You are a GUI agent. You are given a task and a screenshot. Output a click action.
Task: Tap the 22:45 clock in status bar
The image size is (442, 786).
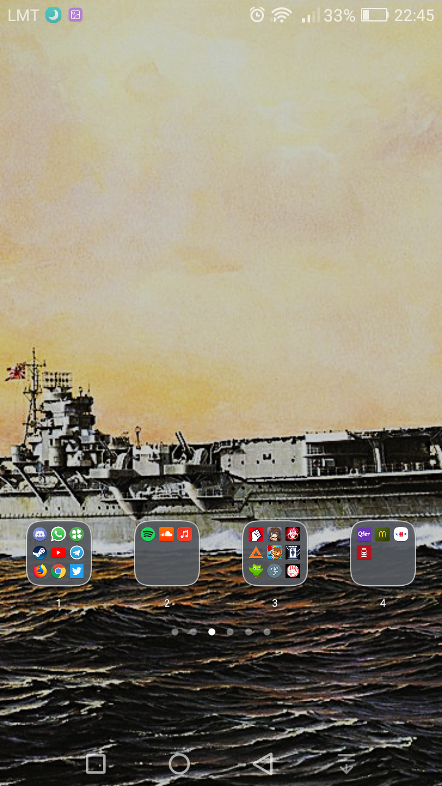tap(414, 15)
